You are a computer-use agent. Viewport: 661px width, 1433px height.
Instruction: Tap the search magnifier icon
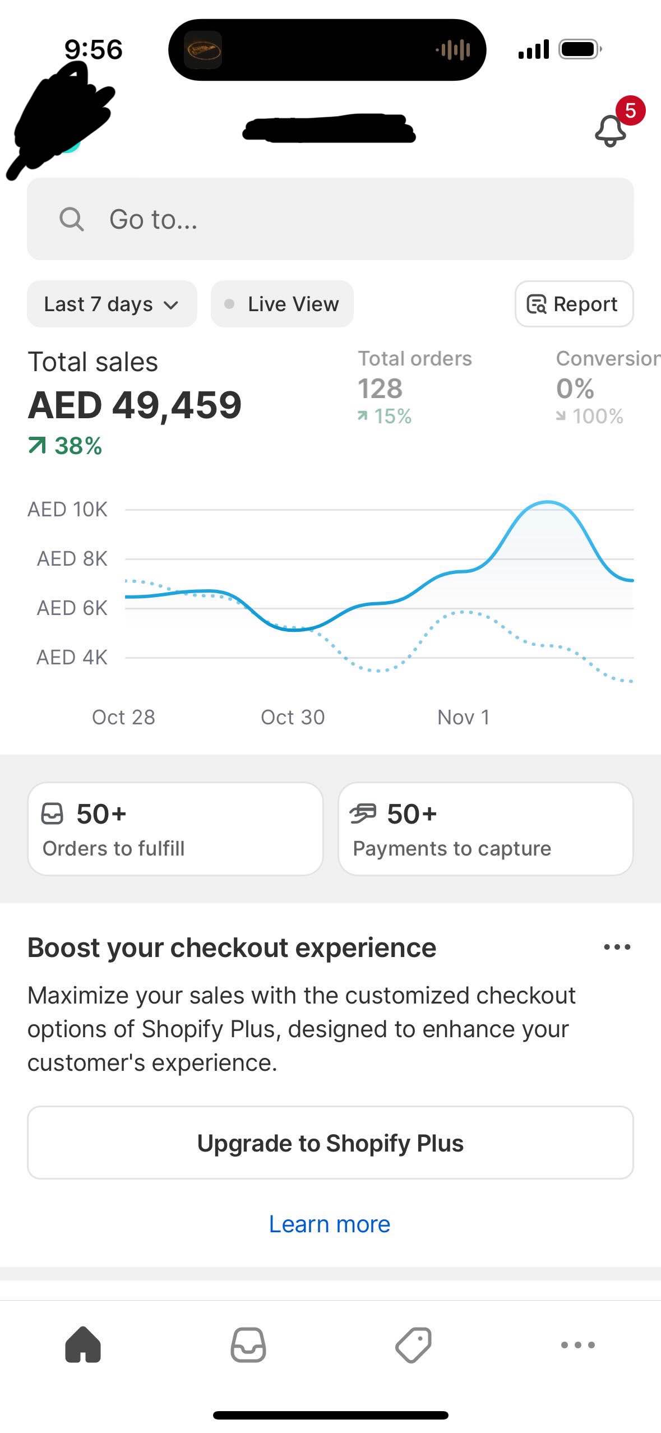click(x=72, y=219)
